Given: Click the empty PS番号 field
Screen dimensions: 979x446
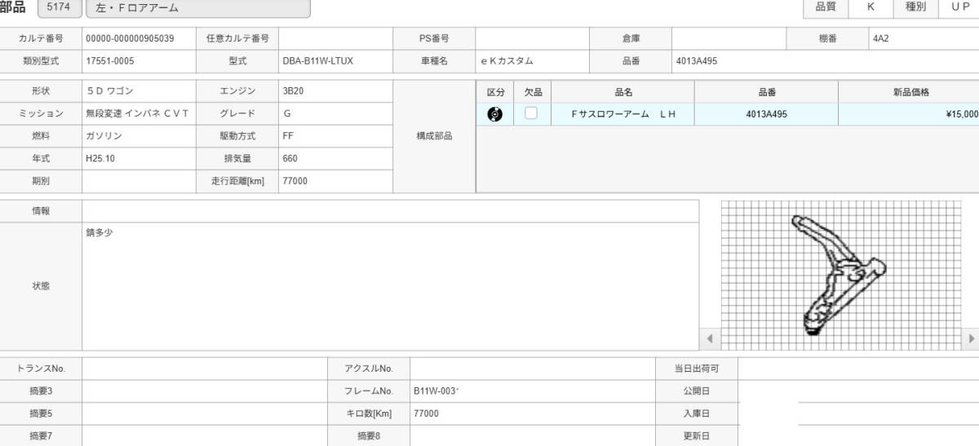Looking at the screenshot, I should pos(532,38).
